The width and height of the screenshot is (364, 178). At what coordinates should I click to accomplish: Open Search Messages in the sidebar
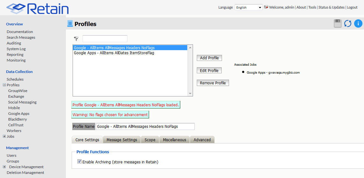click(x=21, y=37)
